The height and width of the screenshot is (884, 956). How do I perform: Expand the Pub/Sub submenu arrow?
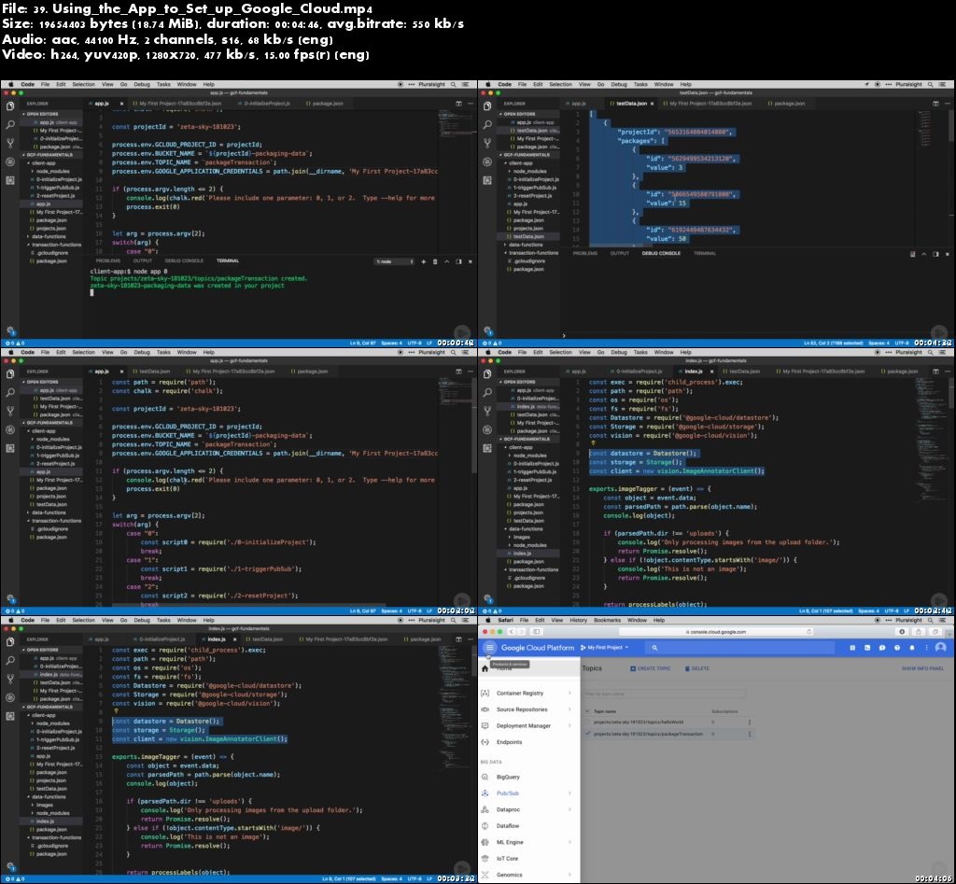(x=570, y=793)
